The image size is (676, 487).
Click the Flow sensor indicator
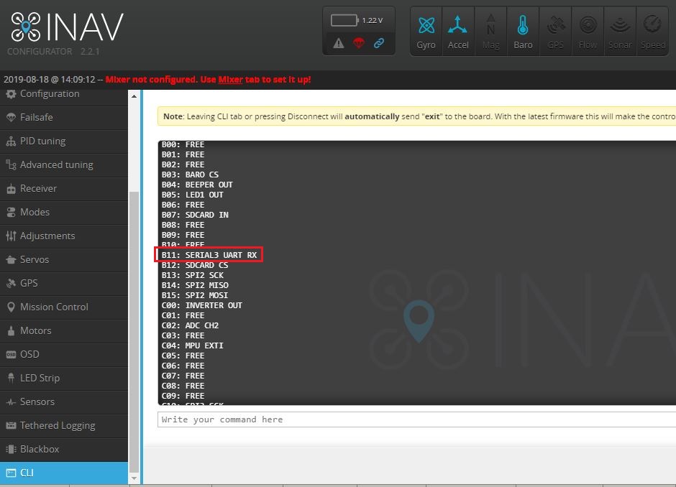pyautogui.click(x=588, y=30)
